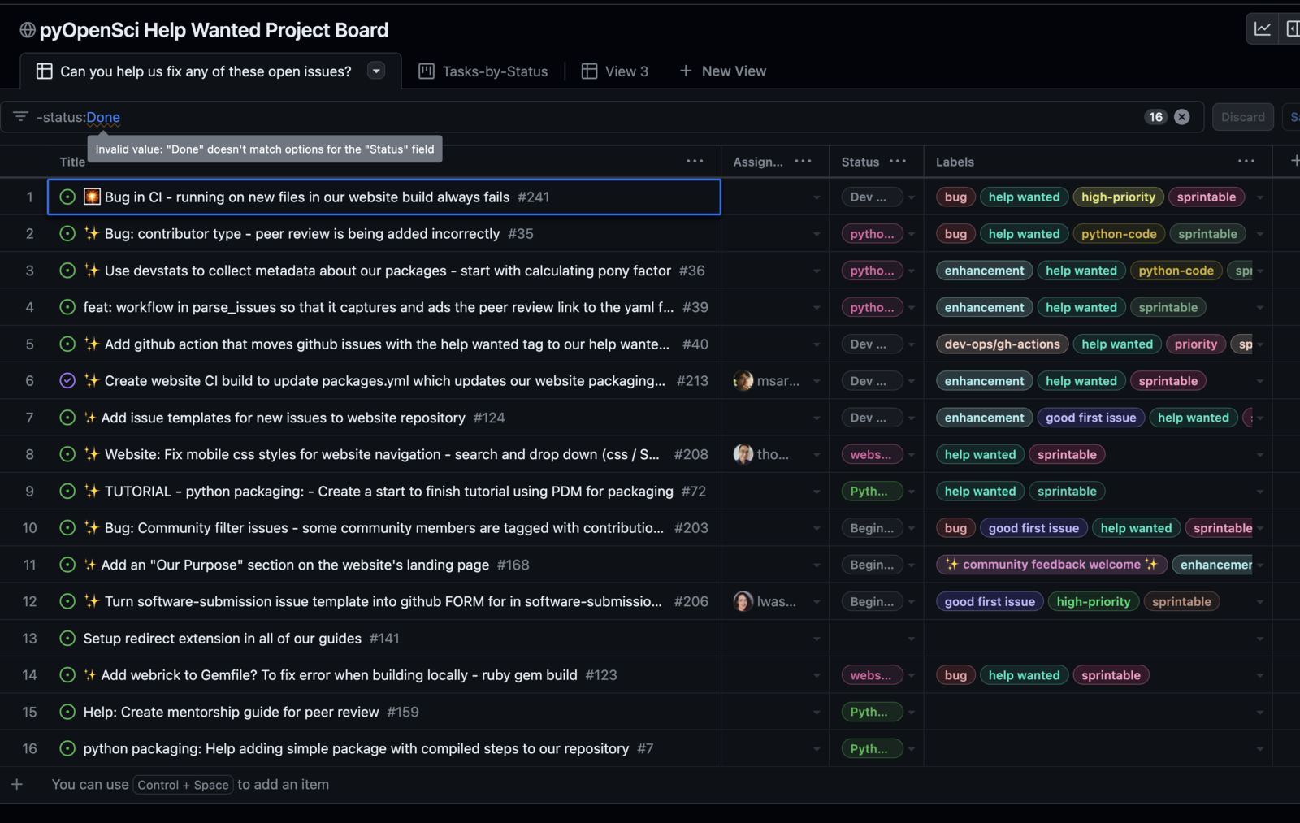Open issue "Add issue templates for new issues"
Viewport: 1300px width, 823px height.
point(284,418)
